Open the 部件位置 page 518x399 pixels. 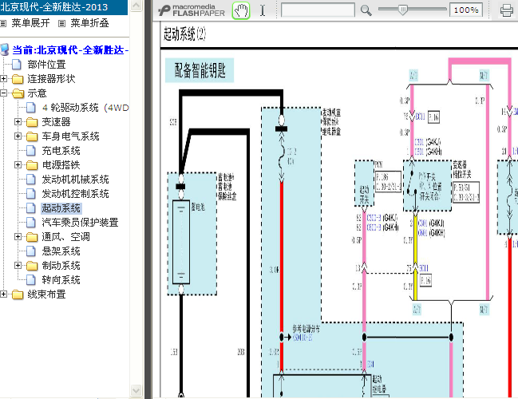click(46, 65)
